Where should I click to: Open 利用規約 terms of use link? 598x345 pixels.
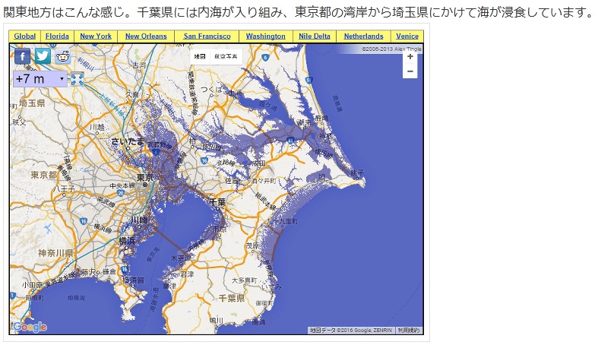410,331
